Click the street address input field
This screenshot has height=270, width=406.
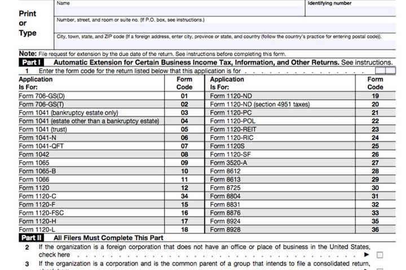click(225, 28)
